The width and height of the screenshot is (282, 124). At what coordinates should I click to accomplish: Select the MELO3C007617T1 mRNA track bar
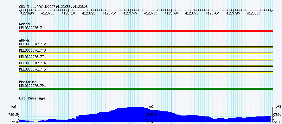click(146, 59)
